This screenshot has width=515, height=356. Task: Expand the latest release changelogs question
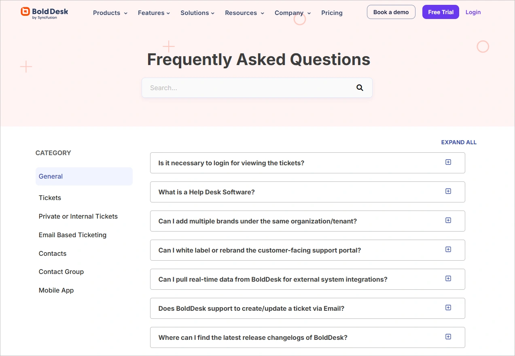[x=307, y=337]
